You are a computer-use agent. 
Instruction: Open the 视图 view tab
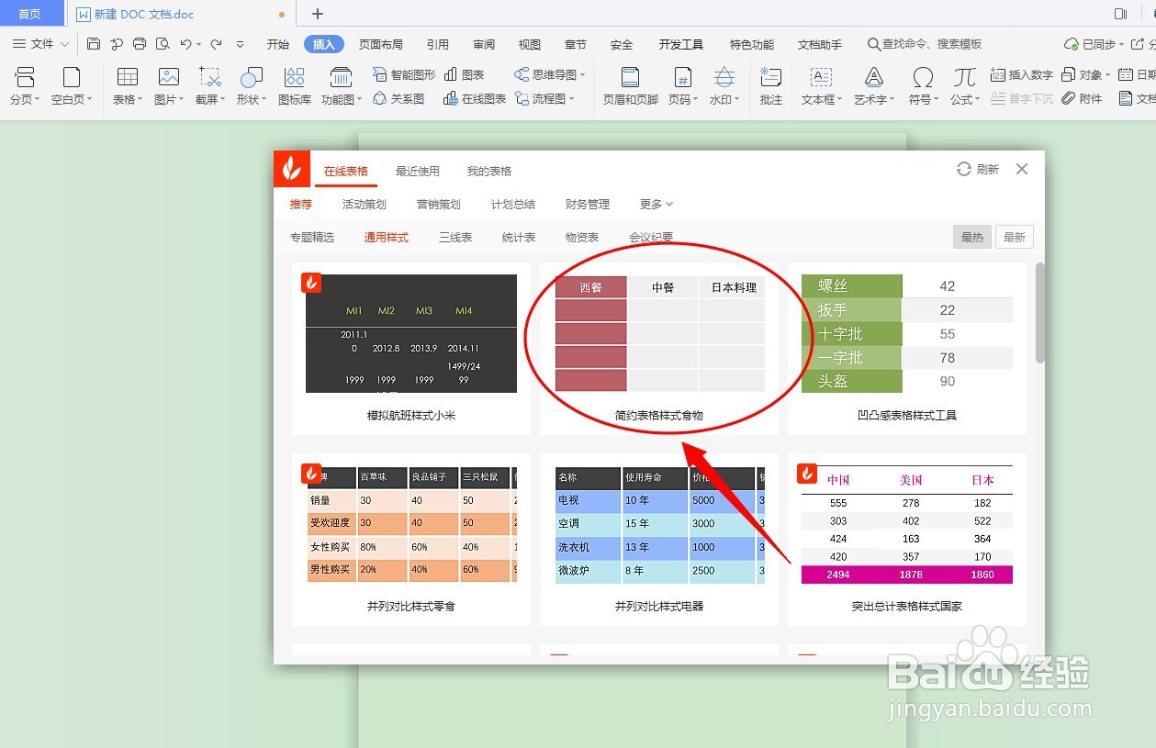[530, 44]
